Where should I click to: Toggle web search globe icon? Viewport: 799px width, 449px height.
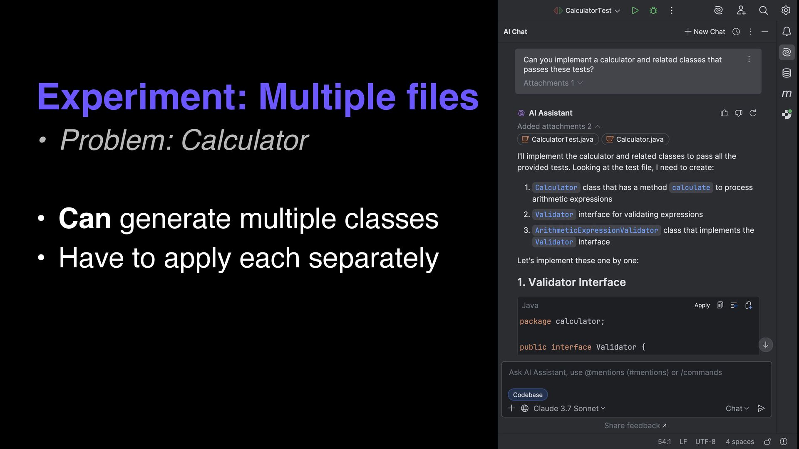tap(525, 408)
